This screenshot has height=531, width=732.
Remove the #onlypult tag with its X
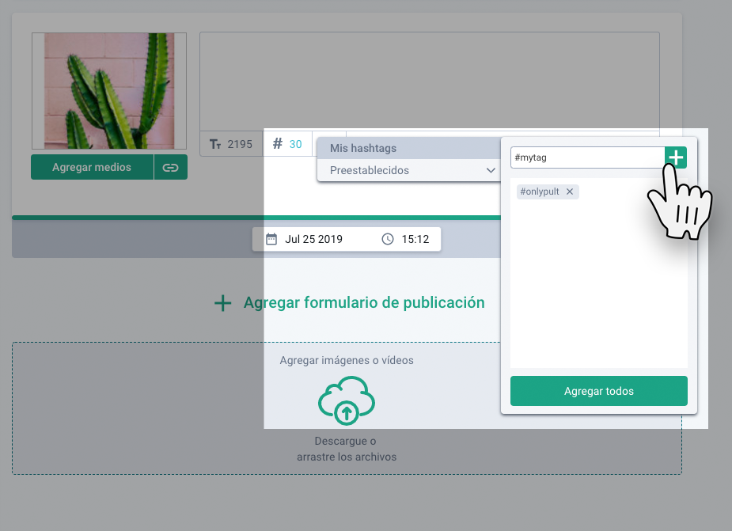point(570,192)
